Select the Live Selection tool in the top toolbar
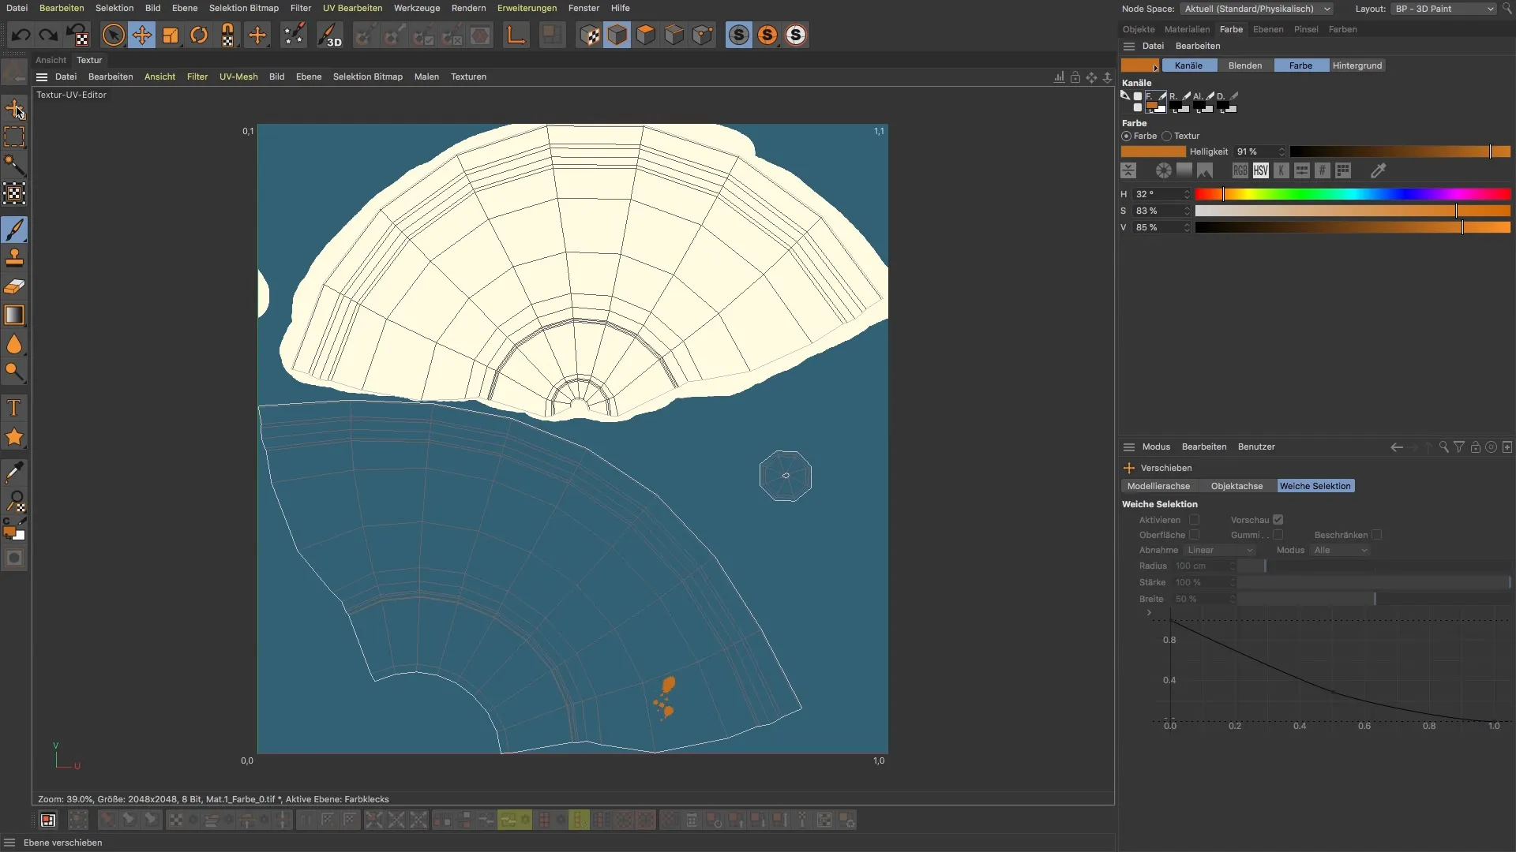 114,35
